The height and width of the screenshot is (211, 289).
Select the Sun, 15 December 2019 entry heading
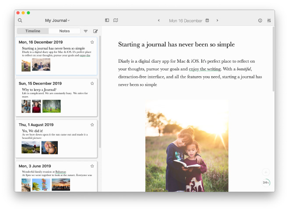click(x=40, y=84)
